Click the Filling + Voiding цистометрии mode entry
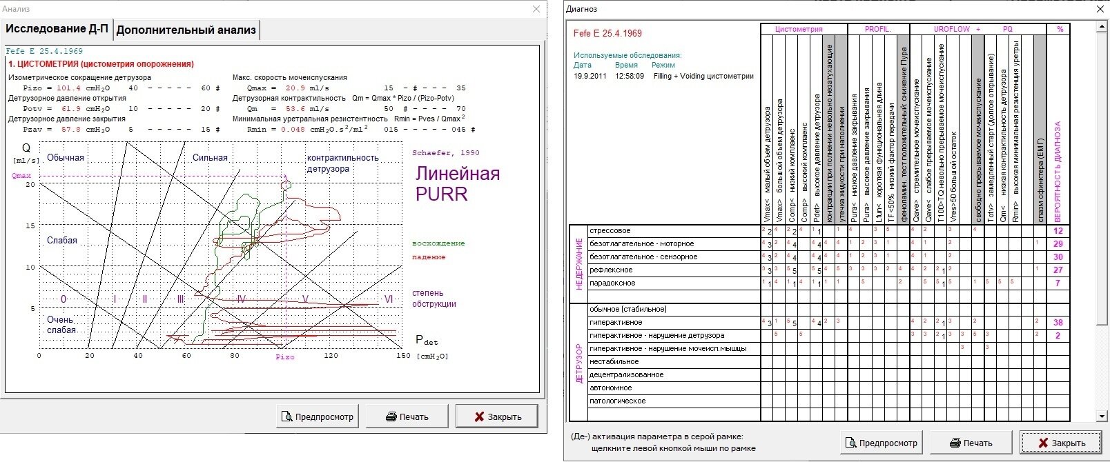The height and width of the screenshot is (462, 1110). coord(703,77)
